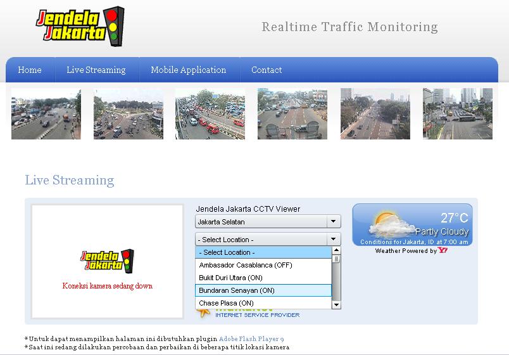
Task: Click the Realtime Traffic Monitoring header text
Action: pyautogui.click(x=349, y=27)
